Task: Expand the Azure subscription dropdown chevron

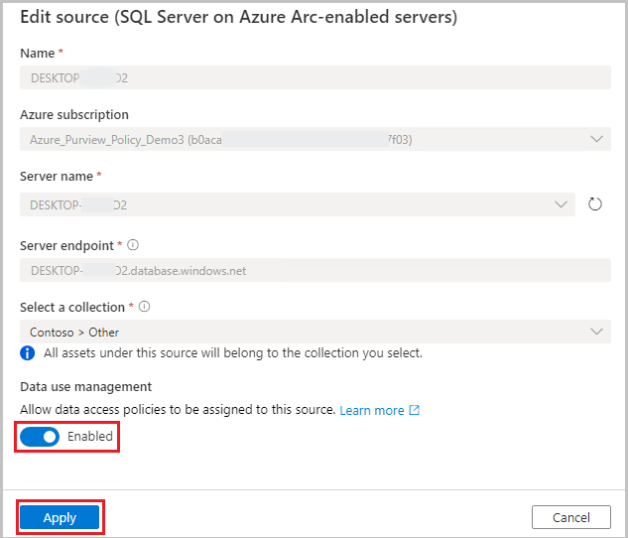Action: [x=596, y=140]
